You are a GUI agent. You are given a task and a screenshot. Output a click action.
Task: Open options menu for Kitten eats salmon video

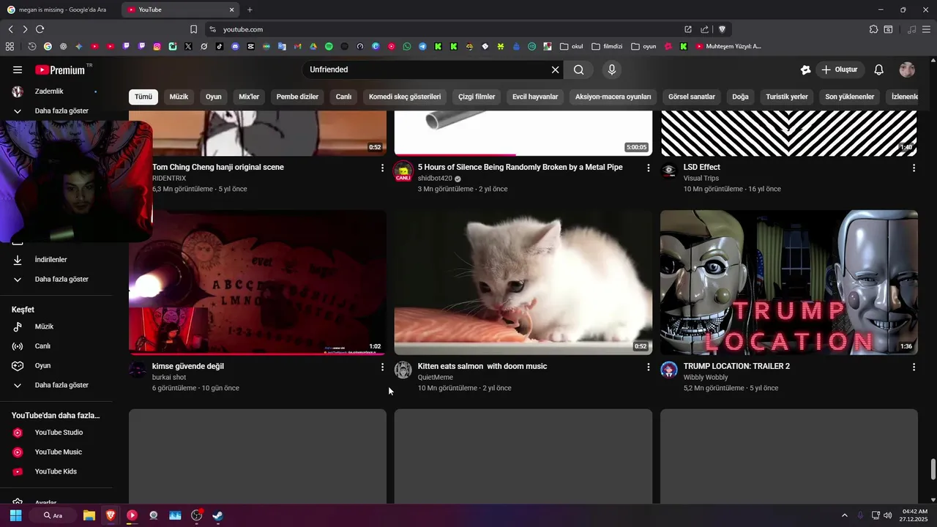coord(648,367)
